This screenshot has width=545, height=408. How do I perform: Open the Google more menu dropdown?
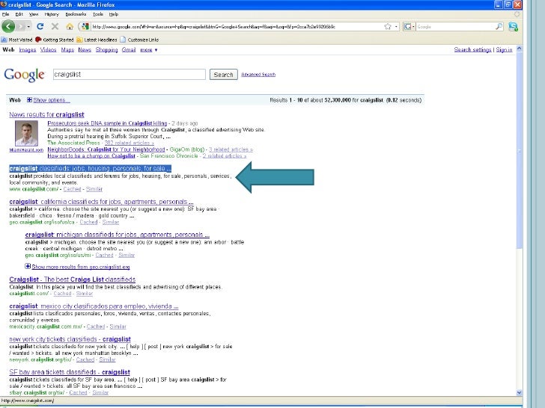[x=149, y=50]
